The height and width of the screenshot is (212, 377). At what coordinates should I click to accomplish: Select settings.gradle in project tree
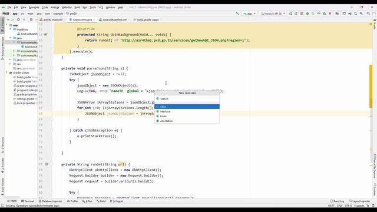(25, 99)
